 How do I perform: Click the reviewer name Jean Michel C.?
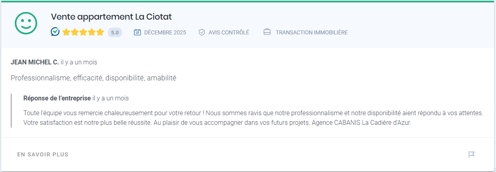tap(35, 62)
